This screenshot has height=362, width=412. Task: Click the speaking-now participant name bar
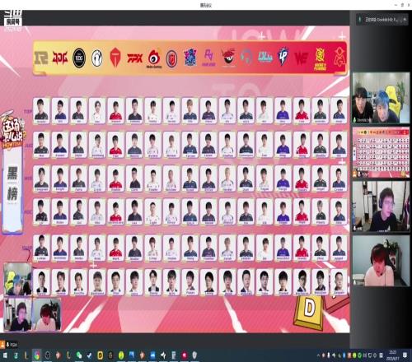point(382,20)
